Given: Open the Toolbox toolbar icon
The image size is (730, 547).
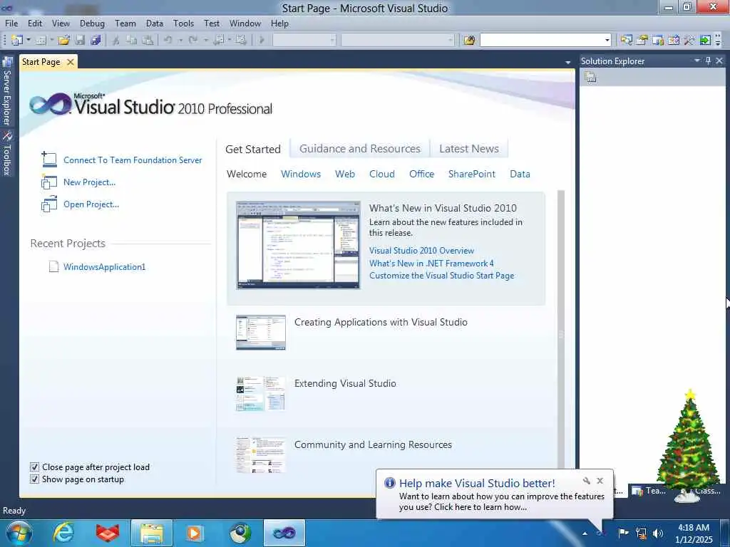Looking at the screenshot, I should 689,41.
